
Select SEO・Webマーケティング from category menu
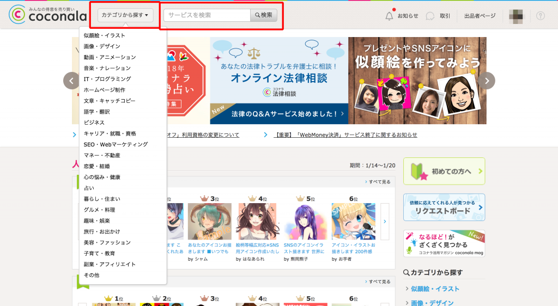[x=116, y=145]
